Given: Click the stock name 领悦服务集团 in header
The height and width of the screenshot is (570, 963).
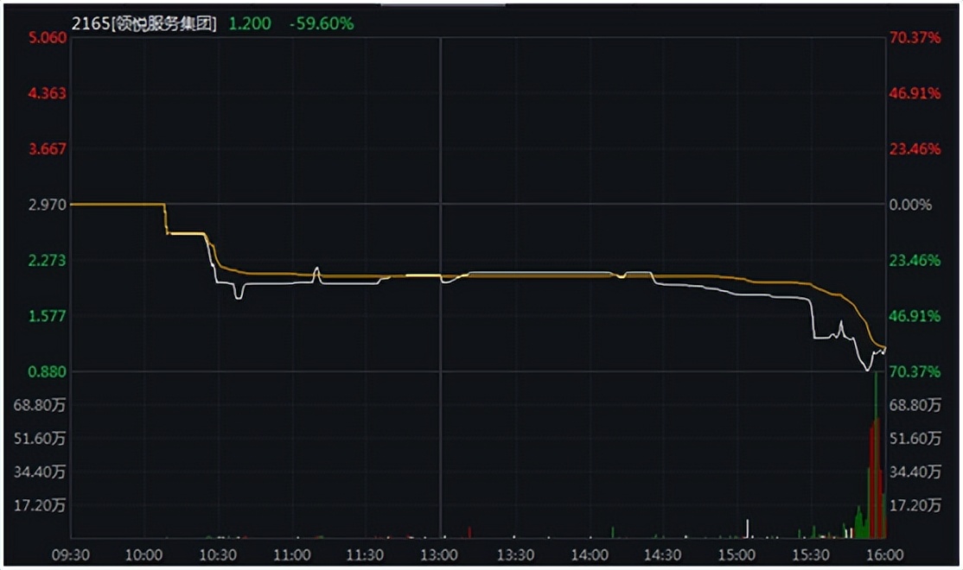Looking at the screenshot, I should coord(164,23).
